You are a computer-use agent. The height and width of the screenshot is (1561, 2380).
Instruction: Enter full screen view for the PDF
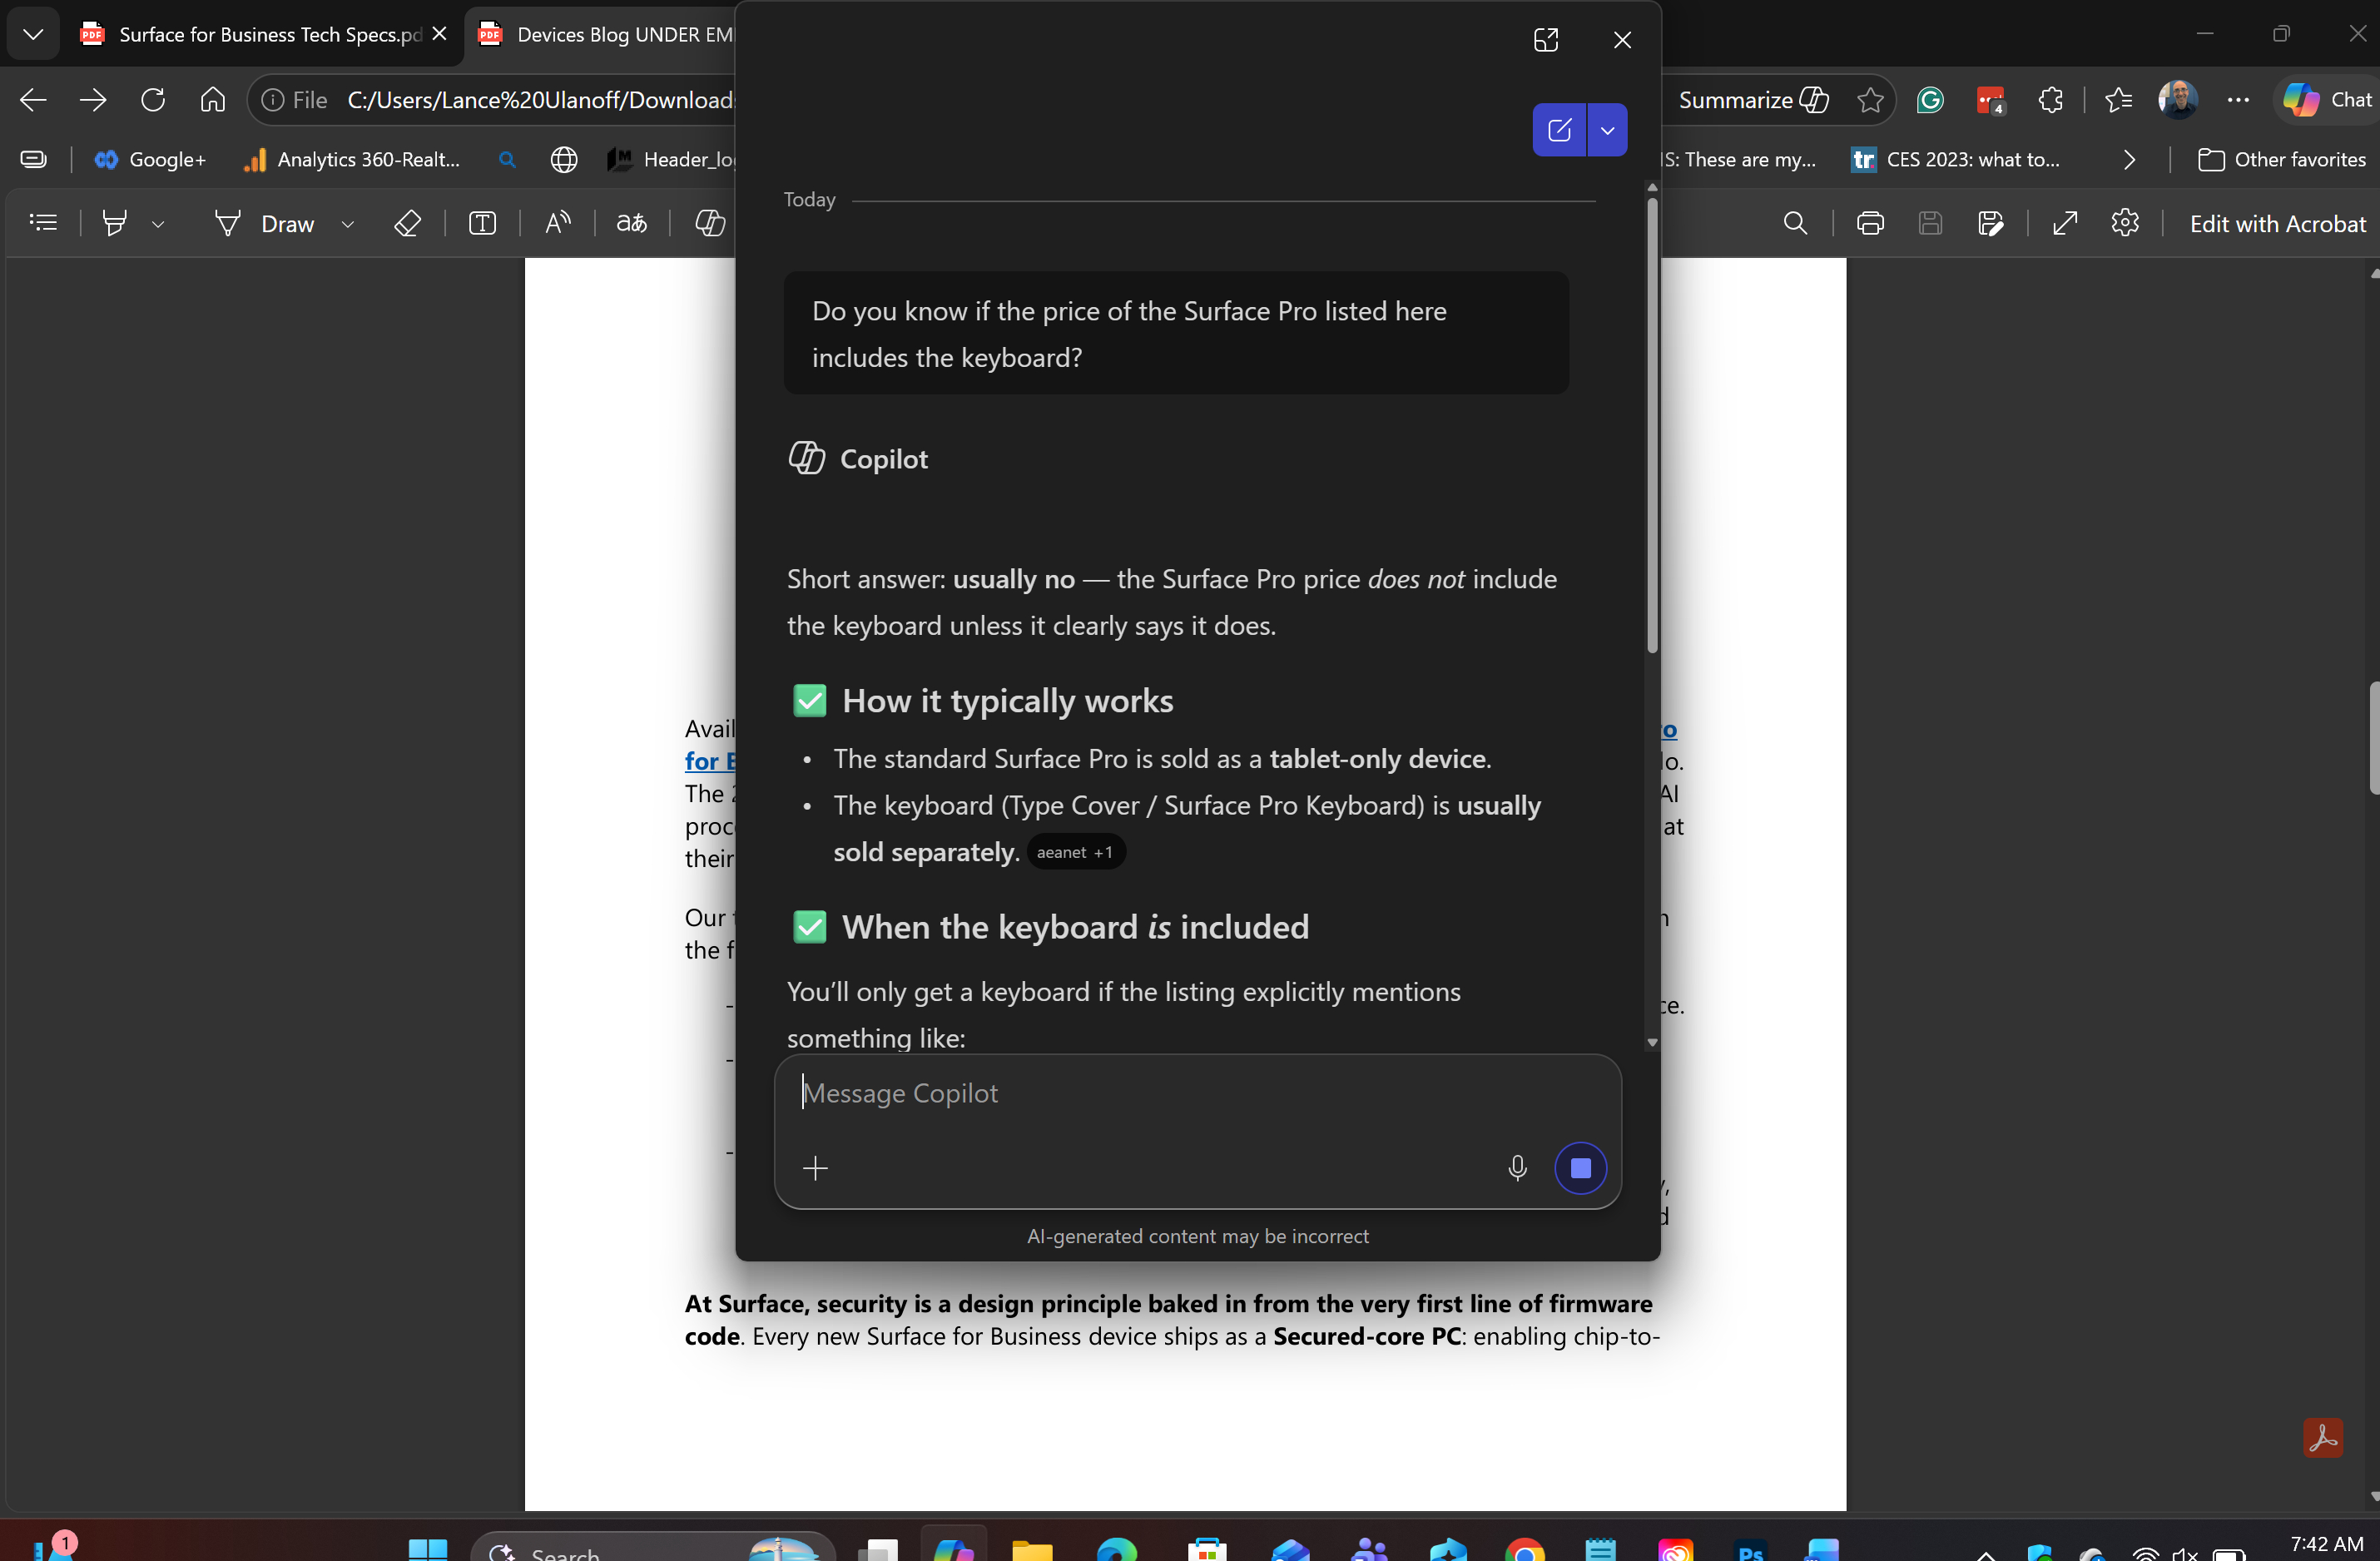[2065, 223]
